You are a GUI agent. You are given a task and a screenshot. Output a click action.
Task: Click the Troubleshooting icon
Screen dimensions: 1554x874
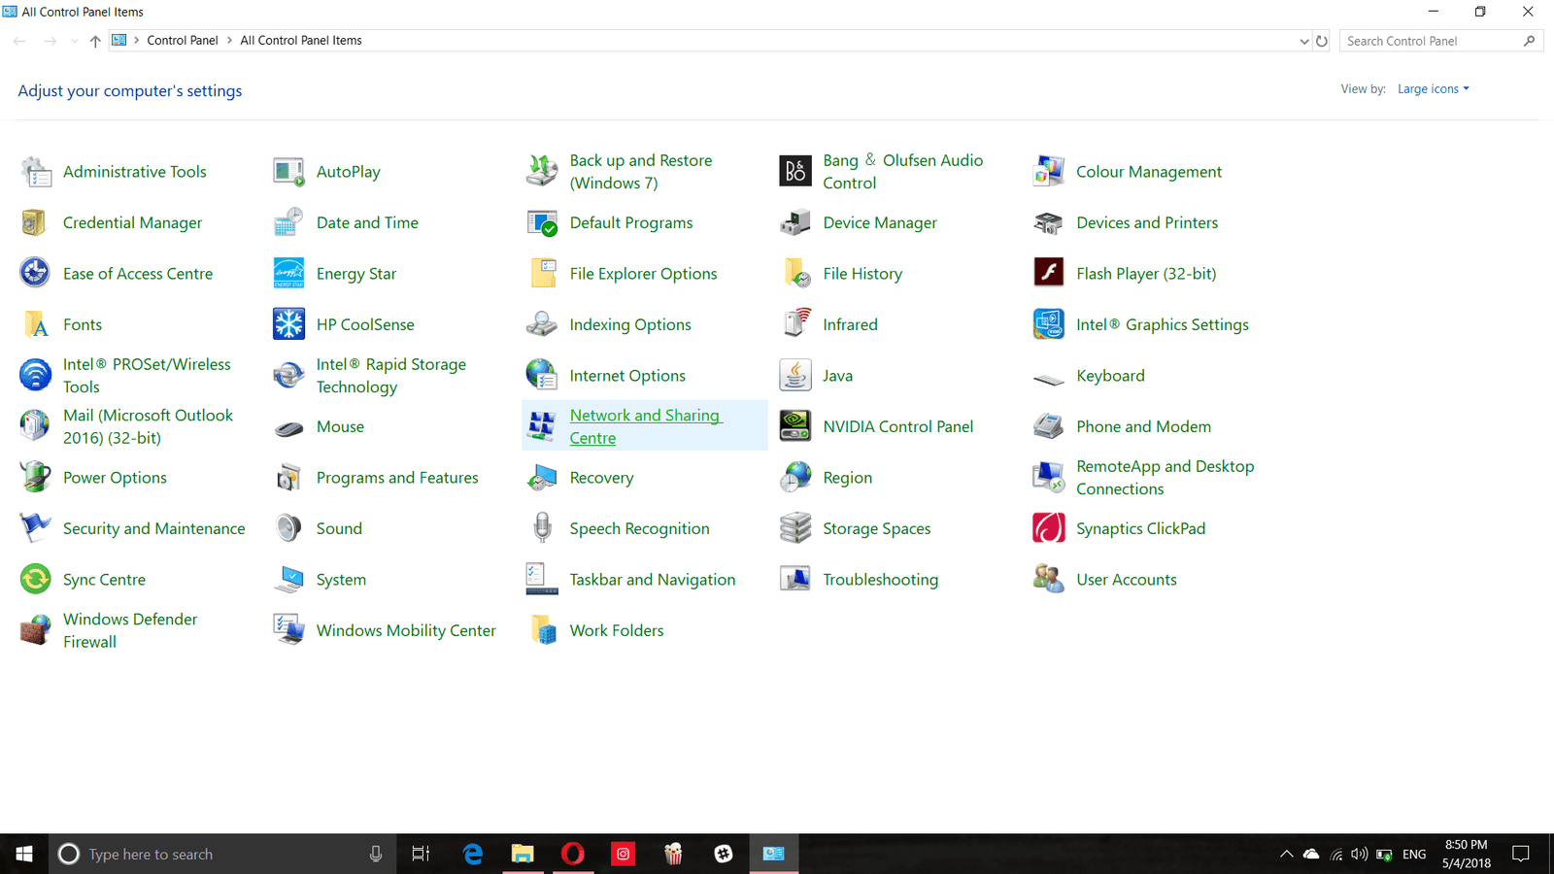click(795, 579)
